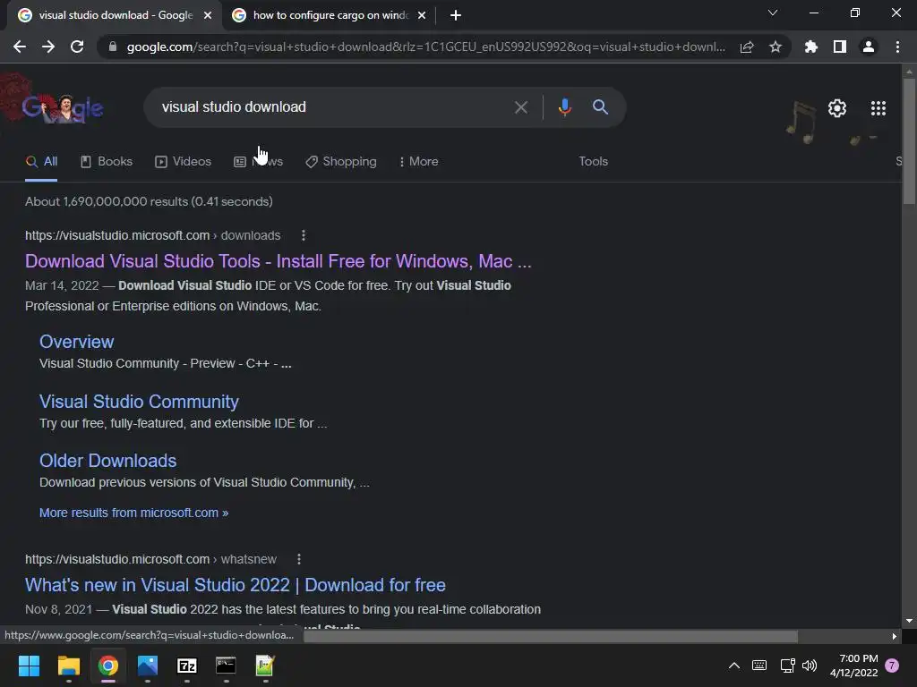Viewport: 917px width, 687px height.
Task: Open the Google apps grid
Action: (x=878, y=108)
